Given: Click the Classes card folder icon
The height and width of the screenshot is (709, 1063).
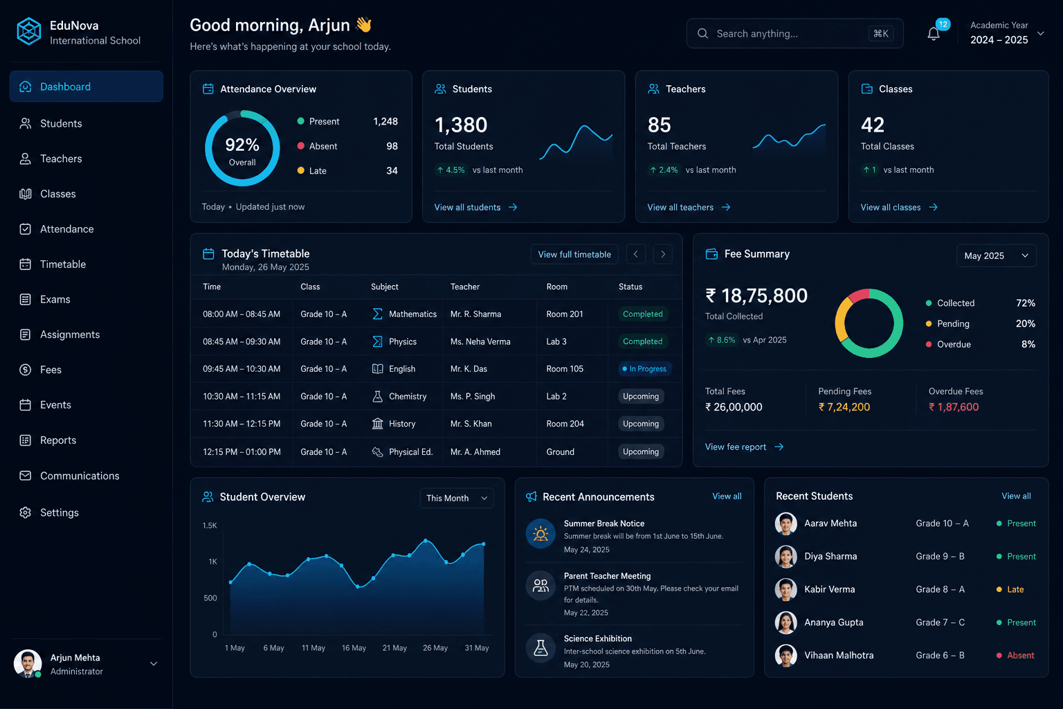Looking at the screenshot, I should (866, 89).
